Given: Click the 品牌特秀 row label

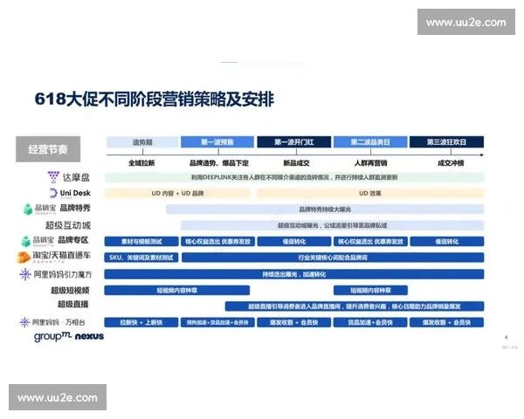Looking at the screenshot, I should coord(75,208).
